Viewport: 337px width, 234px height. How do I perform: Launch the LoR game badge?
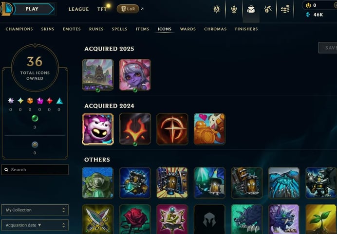[x=128, y=9]
